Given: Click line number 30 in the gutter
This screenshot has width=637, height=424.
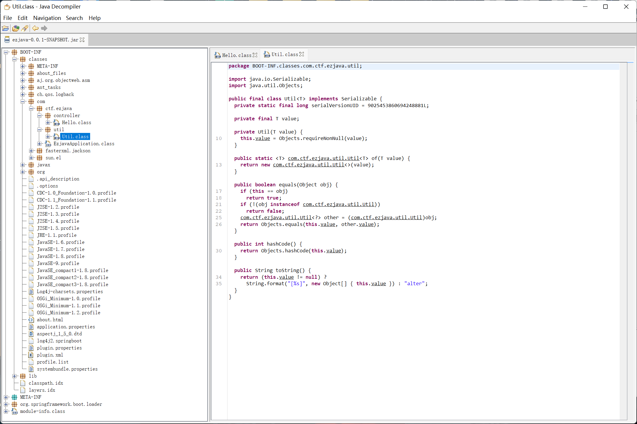Looking at the screenshot, I should pos(219,251).
